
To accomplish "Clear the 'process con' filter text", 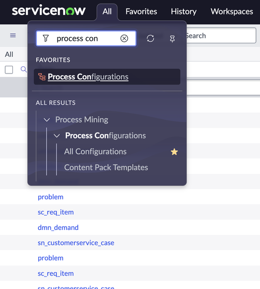I will click(x=124, y=38).
